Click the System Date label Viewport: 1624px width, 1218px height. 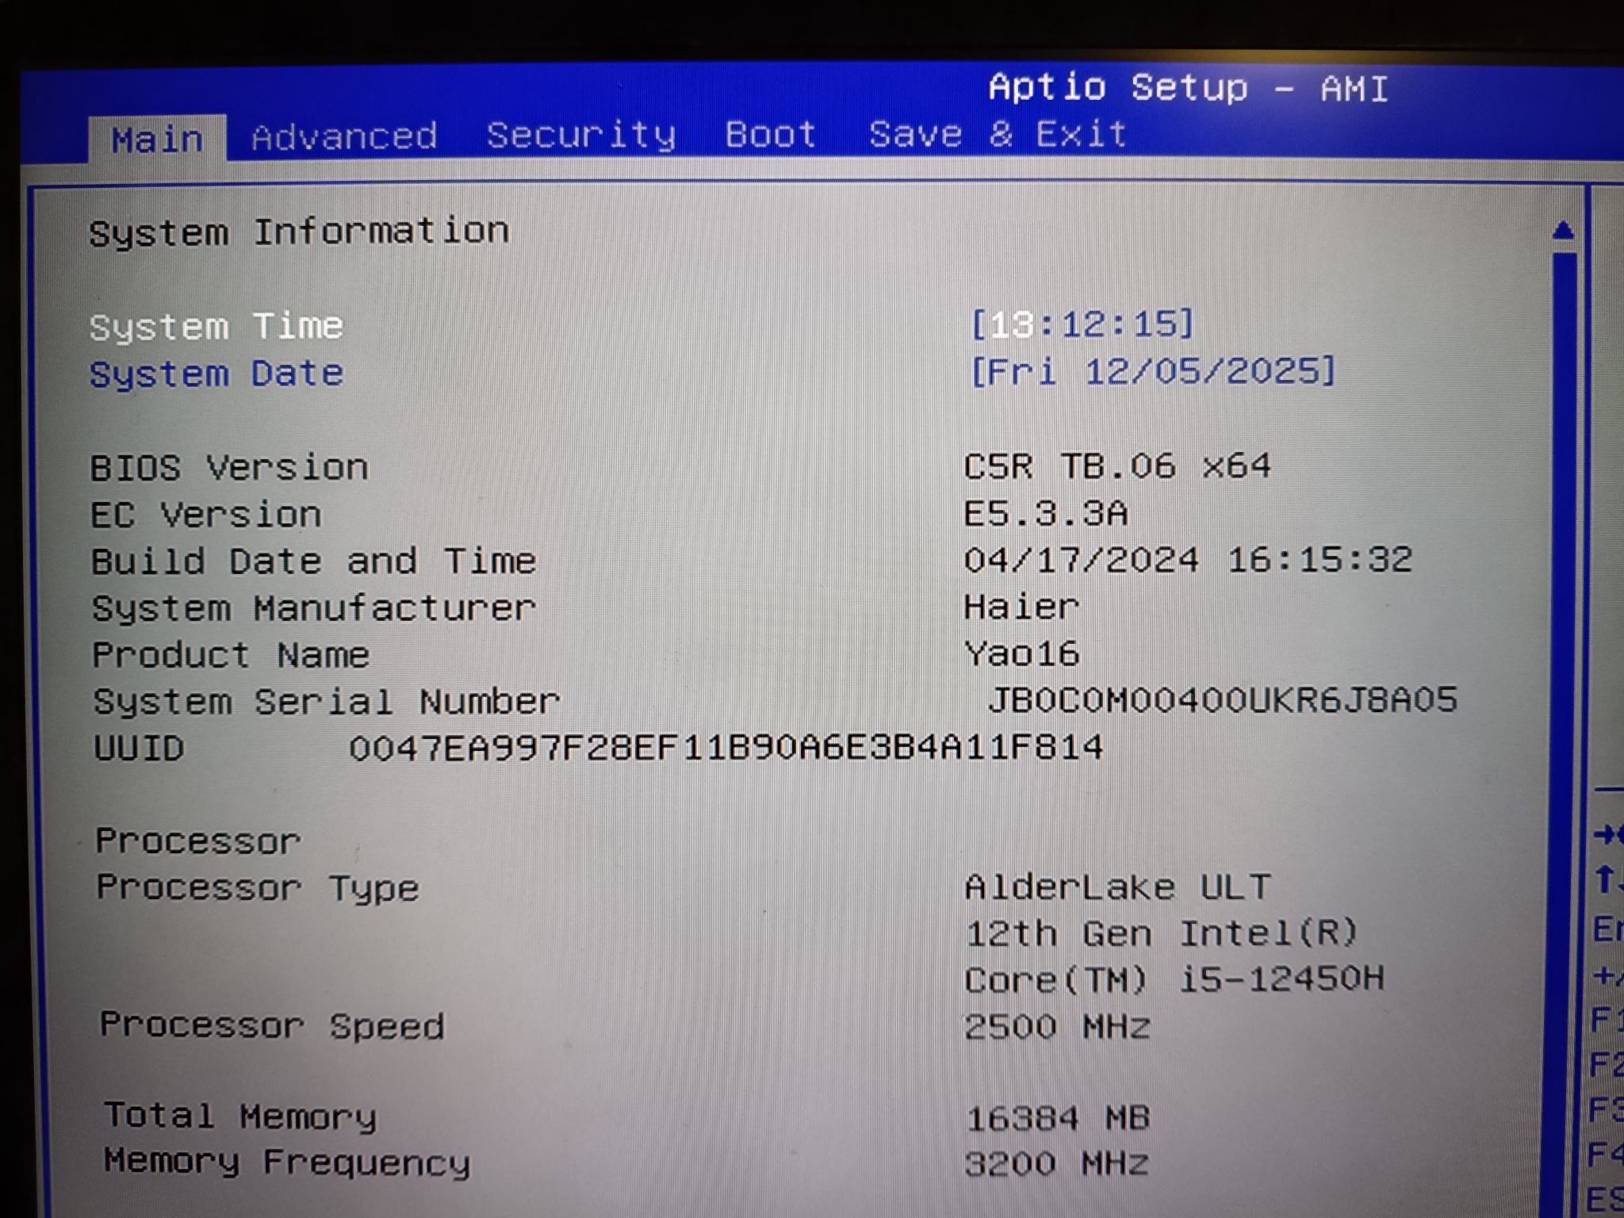(216, 373)
